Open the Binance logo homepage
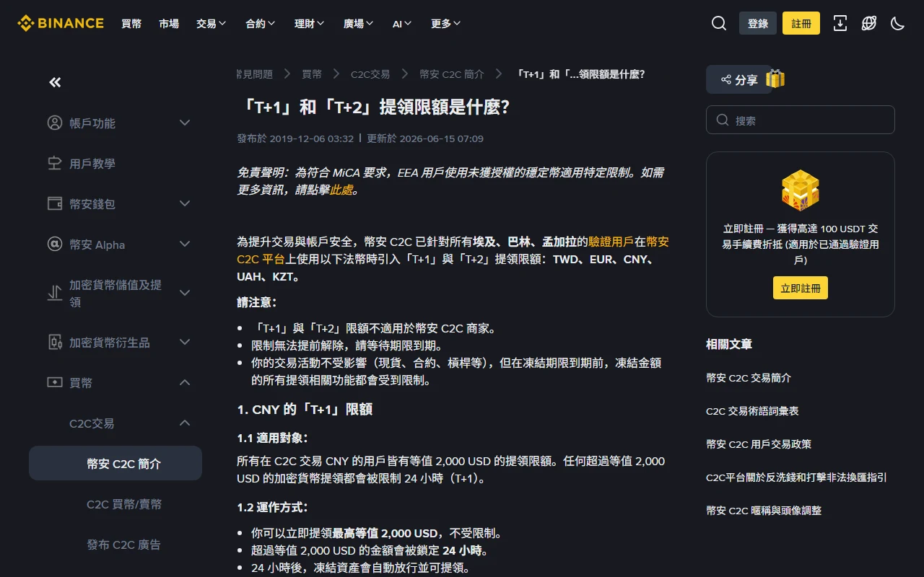Screen dimensions: 924x577 tap(61, 23)
